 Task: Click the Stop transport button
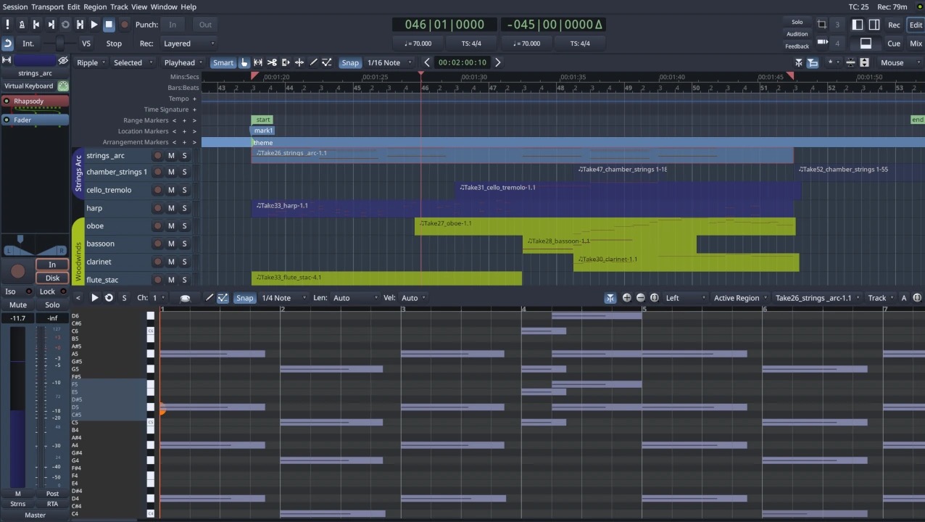click(x=109, y=25)
